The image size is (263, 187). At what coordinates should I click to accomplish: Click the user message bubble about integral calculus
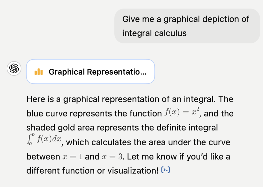coord(187,26)
